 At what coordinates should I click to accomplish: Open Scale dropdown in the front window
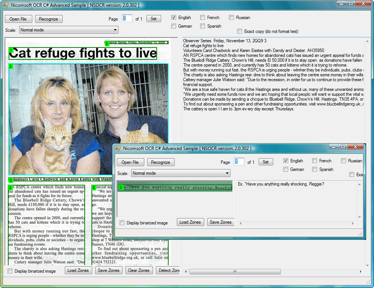(181, 173)
